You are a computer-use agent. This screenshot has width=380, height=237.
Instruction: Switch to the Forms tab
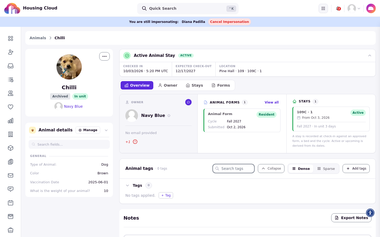[221, 85]
